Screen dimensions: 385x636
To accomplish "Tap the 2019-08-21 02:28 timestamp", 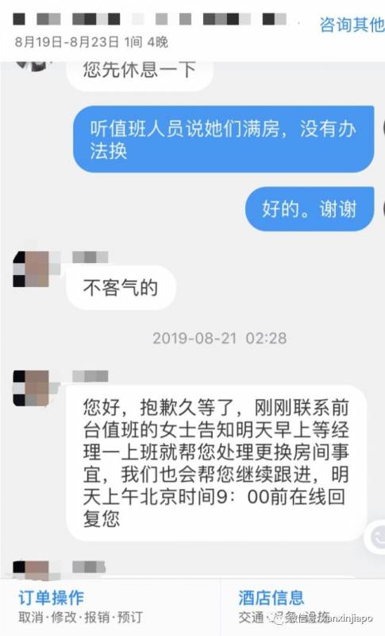I will coord(219,339).
